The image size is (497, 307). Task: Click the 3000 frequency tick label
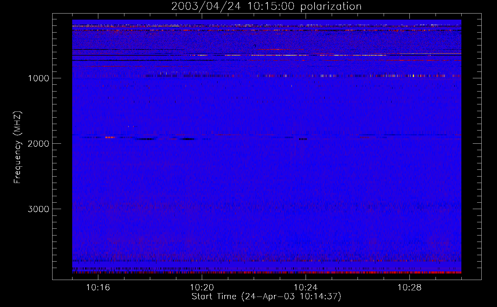pos(38,209)
